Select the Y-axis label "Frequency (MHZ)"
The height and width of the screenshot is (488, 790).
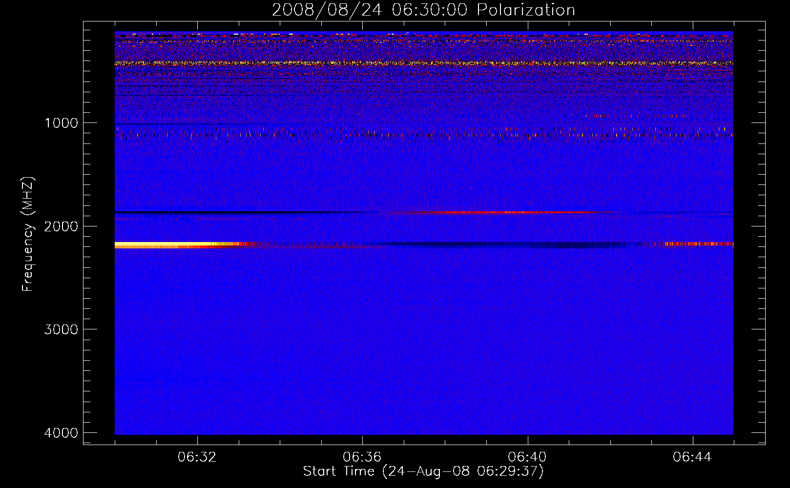[x=28, y=234]
